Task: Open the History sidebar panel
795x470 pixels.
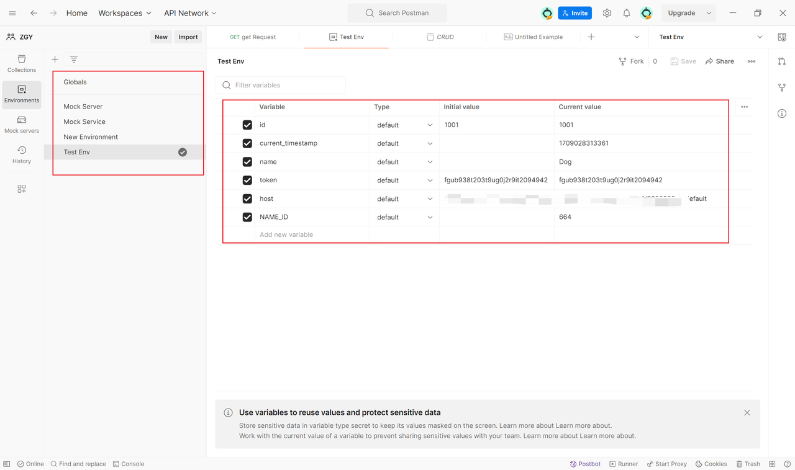Action: (x=22, y=155)
